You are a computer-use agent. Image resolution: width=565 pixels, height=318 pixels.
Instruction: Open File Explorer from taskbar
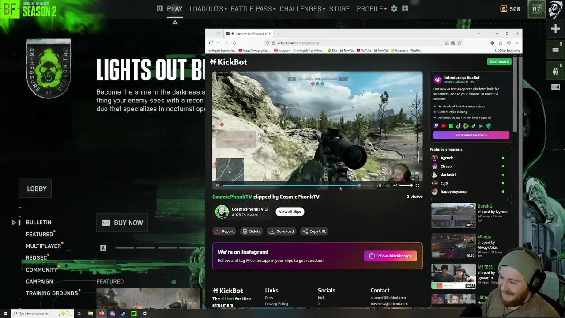pyautogui.click(x=90, y=314)
